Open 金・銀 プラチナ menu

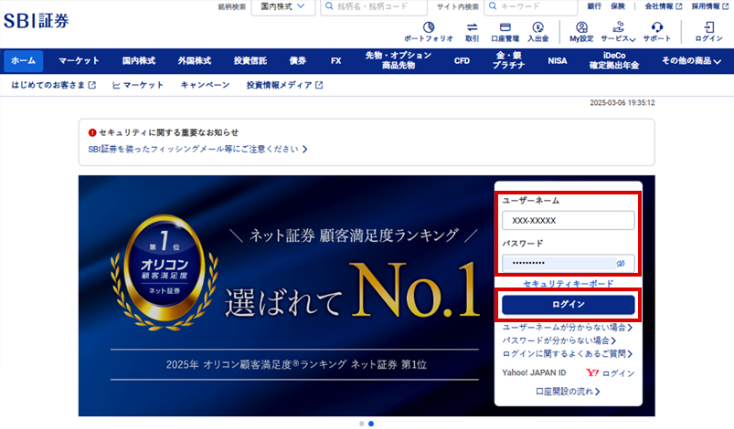pyautogui.click(x=509, y=61)
